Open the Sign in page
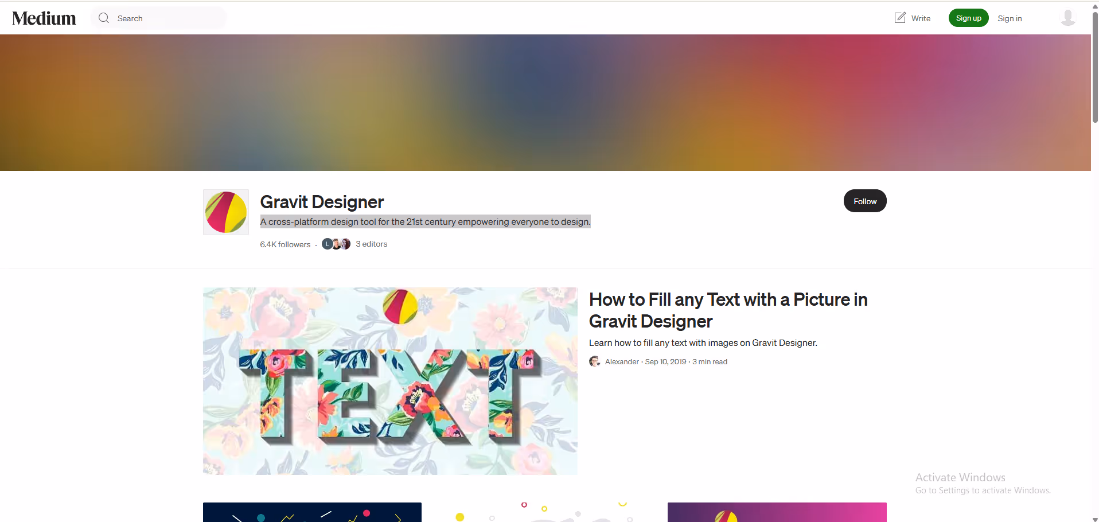The width and height of the screenshot is (1099, 522). (x=1009, y=18)
